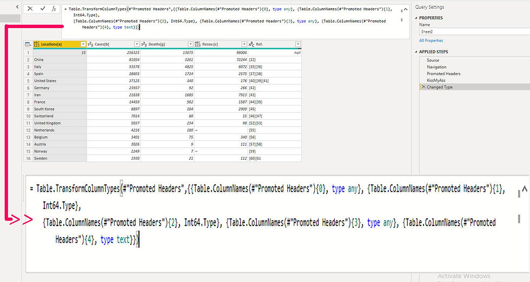Open the table menu icon in grid corner
530x282 pixels.
(x=28, y=44)
